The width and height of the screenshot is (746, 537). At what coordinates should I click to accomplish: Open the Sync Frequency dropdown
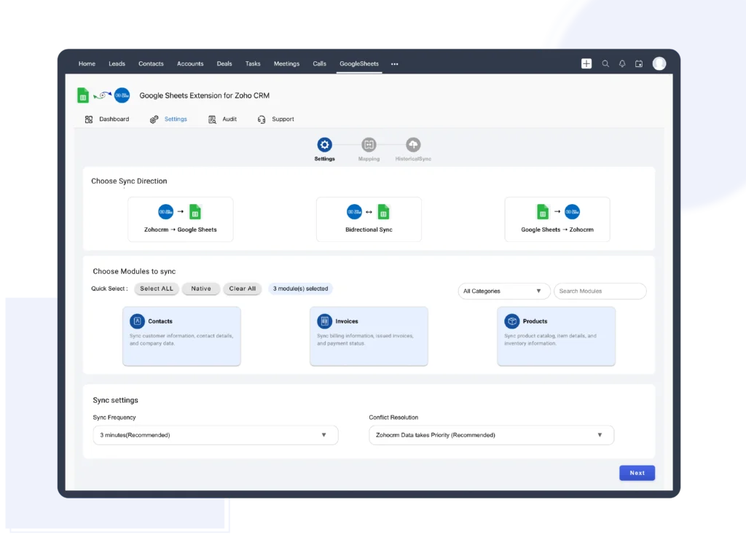pos(215,435)
